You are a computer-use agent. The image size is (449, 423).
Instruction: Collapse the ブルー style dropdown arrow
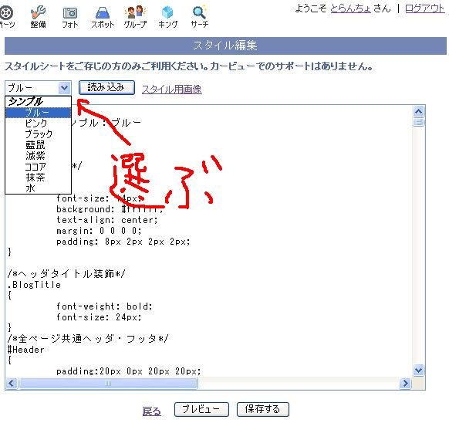click(x=65, y=88)
